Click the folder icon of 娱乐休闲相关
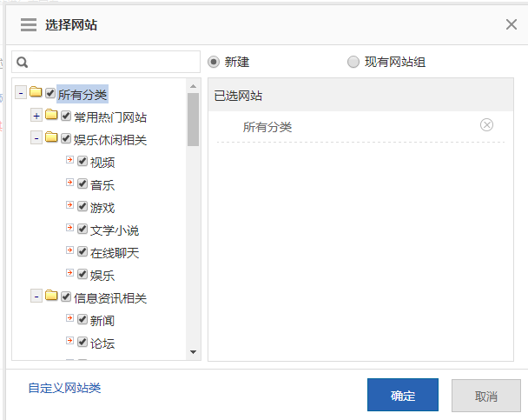The image size is (528, 420). (x=51, y=137)
